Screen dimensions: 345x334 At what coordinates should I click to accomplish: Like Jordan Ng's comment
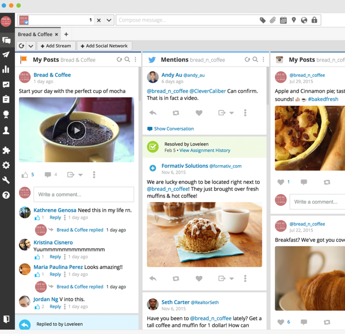tap(37, 307)
